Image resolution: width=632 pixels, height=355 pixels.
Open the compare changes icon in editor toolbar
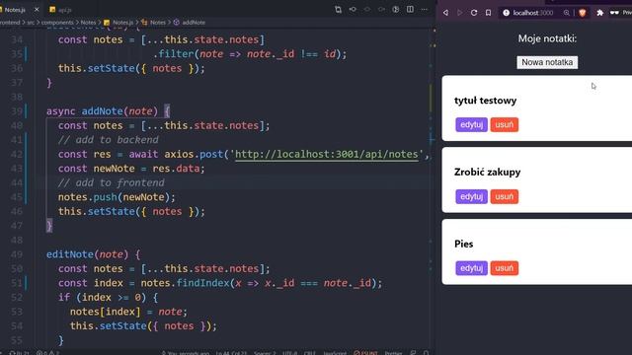[338, 9]
